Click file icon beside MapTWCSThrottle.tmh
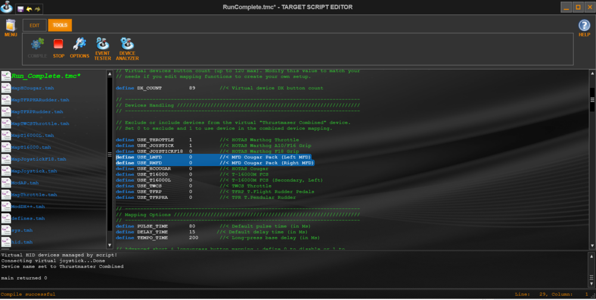596x300 pixels. point(6,123)
